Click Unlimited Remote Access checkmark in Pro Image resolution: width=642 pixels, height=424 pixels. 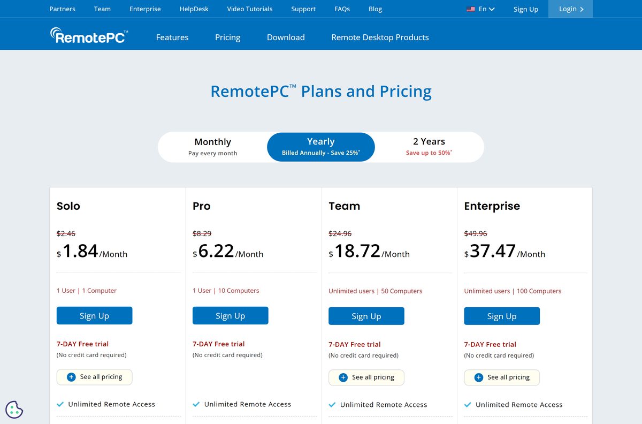click(196, 404)
